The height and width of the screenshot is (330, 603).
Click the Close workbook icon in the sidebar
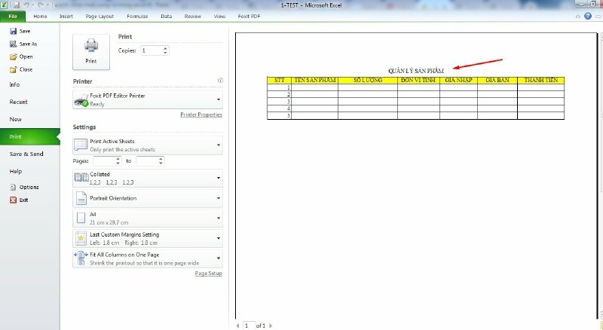[x=14, y=69]
